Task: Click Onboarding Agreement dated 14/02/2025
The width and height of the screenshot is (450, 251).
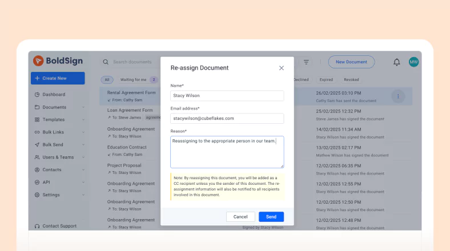Action: point(131,129)
